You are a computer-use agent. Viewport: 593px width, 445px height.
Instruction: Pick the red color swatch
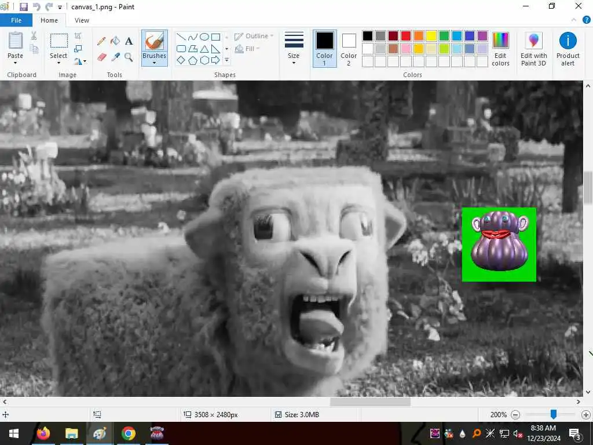pyautogui.click(x=406, y=36)
